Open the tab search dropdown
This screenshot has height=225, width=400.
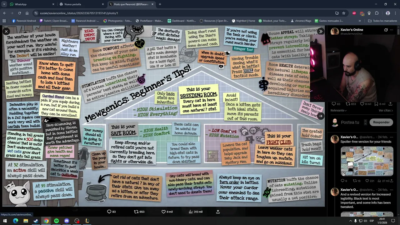4,4
